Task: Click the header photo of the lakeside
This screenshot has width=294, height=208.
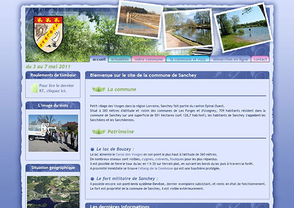Action: coord(243,27)
